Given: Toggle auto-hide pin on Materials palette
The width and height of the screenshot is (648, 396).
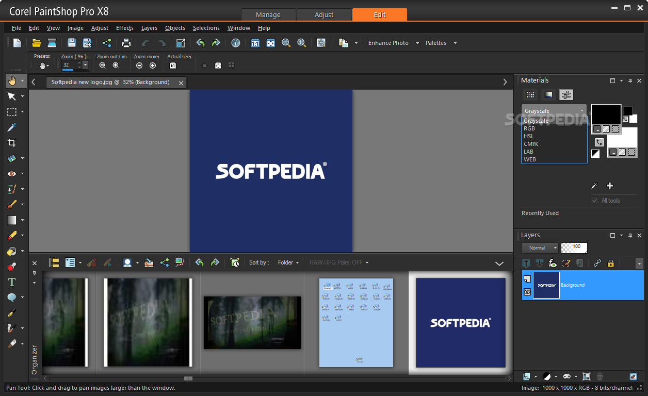Looking at the screenshot, I should point(630,80).
